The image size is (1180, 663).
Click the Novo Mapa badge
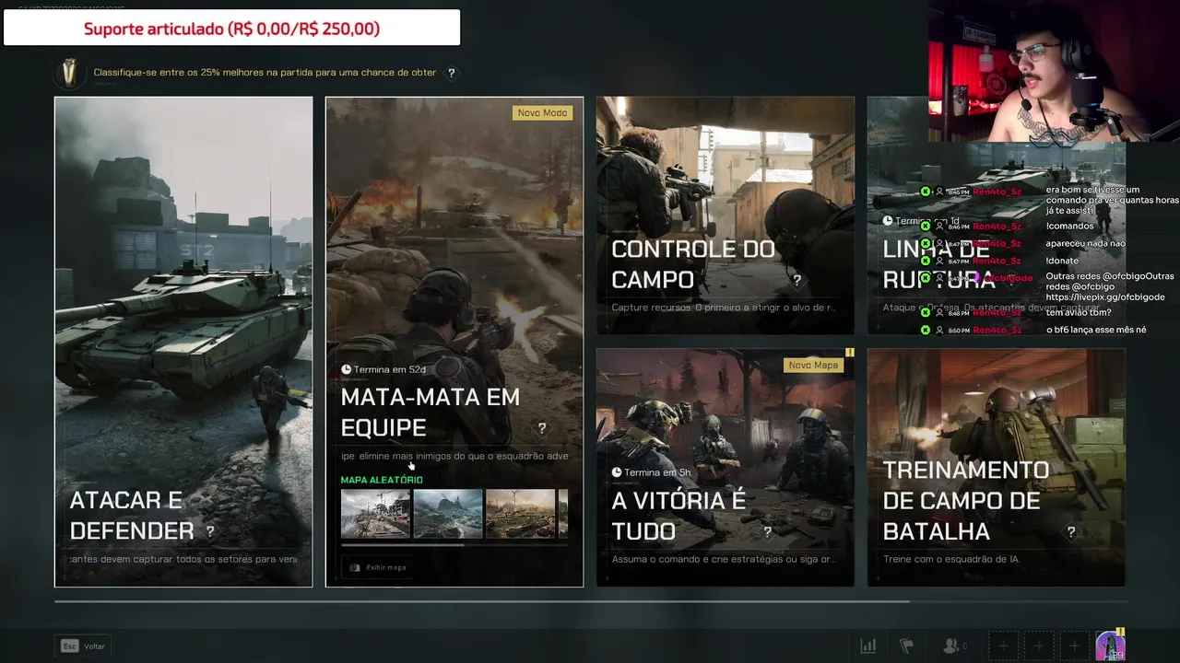[x=813, y=365]
